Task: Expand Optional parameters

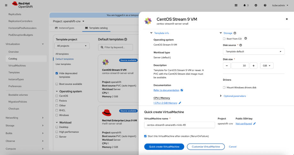Action: click(233, 96)
